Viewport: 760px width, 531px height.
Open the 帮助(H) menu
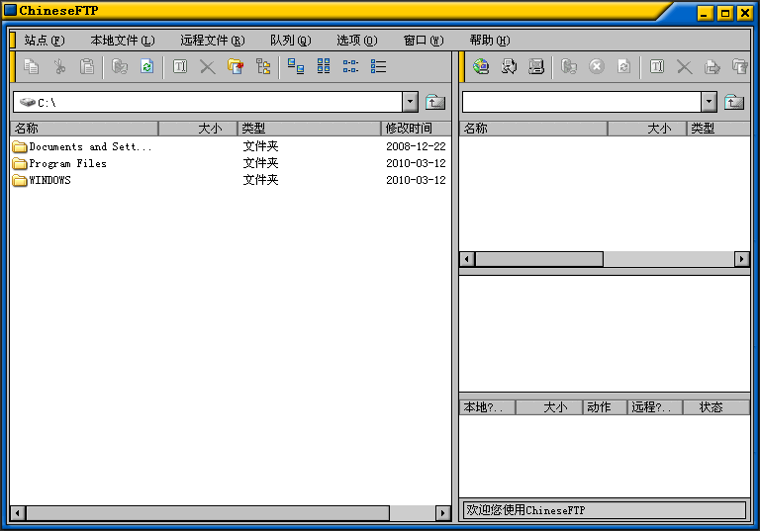tap(490, 41)
